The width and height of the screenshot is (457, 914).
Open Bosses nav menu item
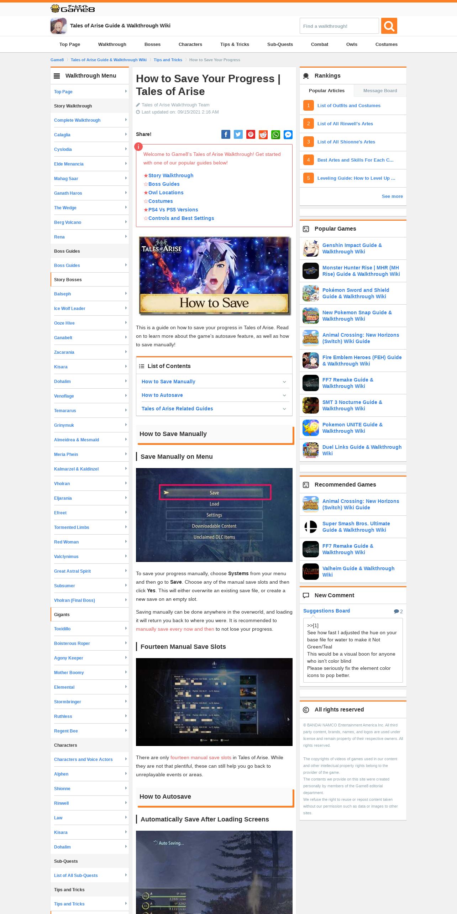[x=152, y=44]
